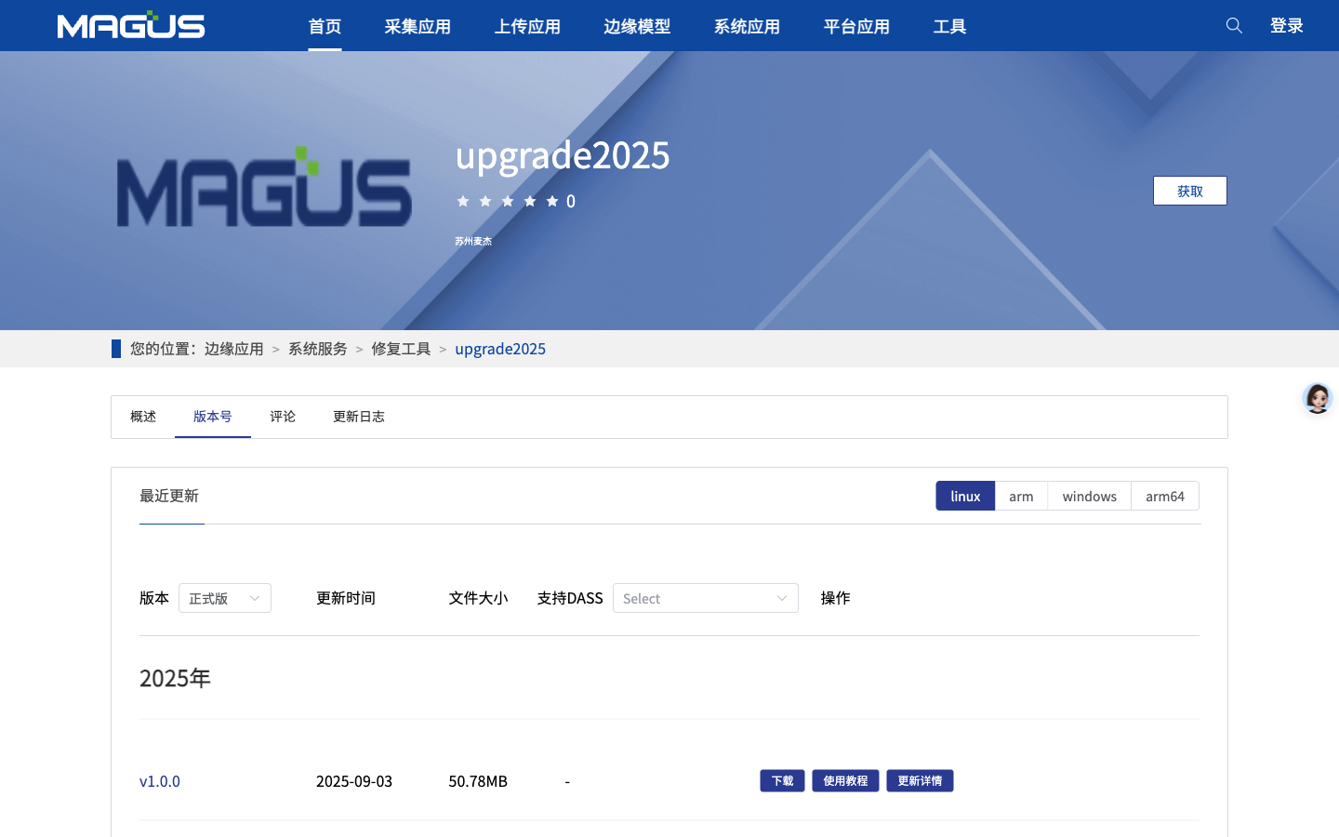Click 修复工具 in the breadcrumb
Viewport: 1339px width, 837px height.
[401, 349]
